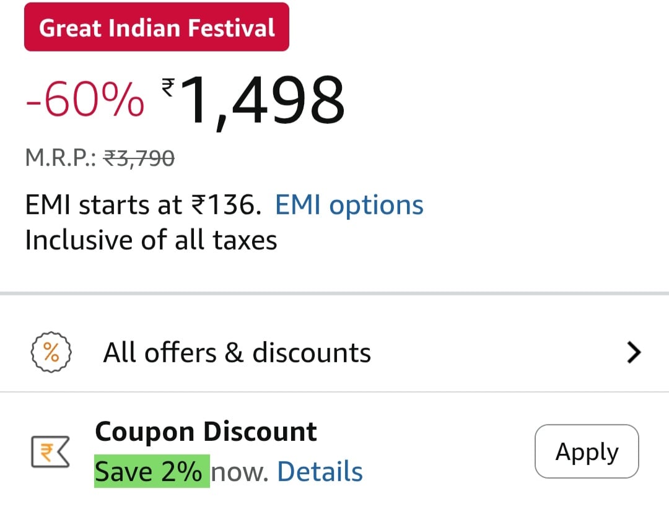Open All offers & discounts
Screen dimensions: 669x509
tap(237, 353)
